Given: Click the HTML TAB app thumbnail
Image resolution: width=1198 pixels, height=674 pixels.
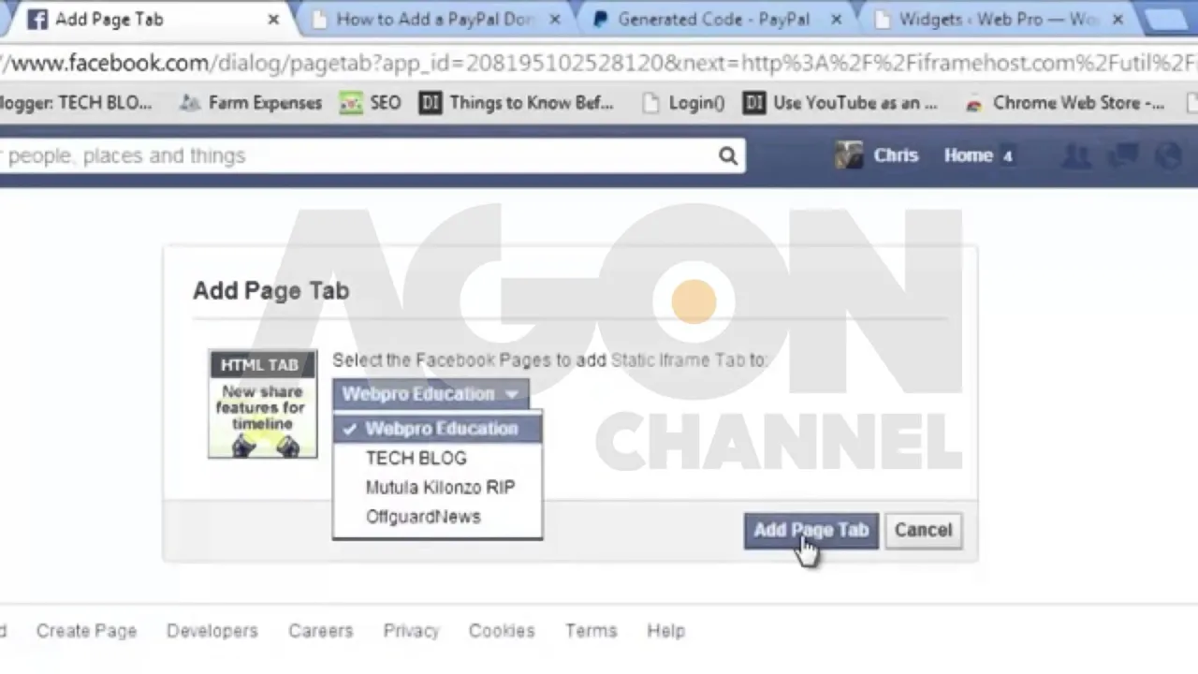Looking at the screenshot, I should point(262,404).
